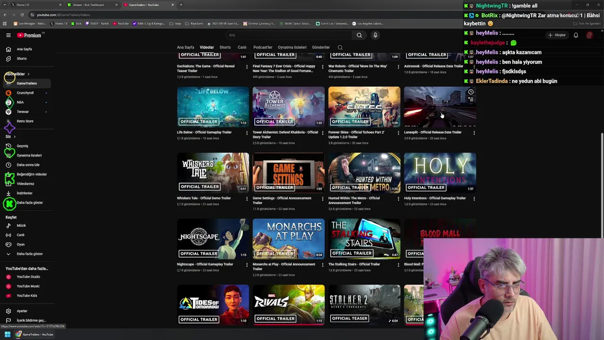Open options menu for Whiskers Tale trailer
This screenshot has width=604, height=340.
click(x=247, y=199)
